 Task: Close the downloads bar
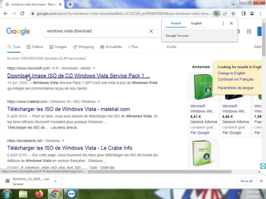coord(261,181)
